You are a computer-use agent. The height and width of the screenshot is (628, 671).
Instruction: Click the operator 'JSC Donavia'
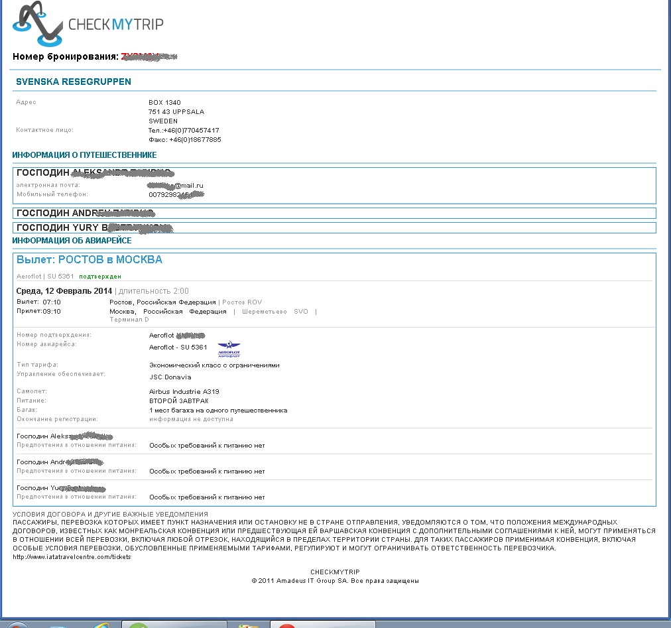point(170,377)
